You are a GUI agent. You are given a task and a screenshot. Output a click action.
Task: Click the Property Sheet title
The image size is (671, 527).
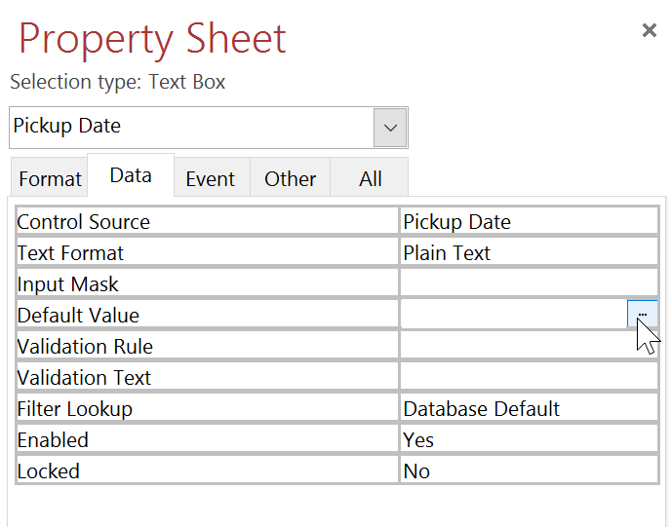[152, 41]
